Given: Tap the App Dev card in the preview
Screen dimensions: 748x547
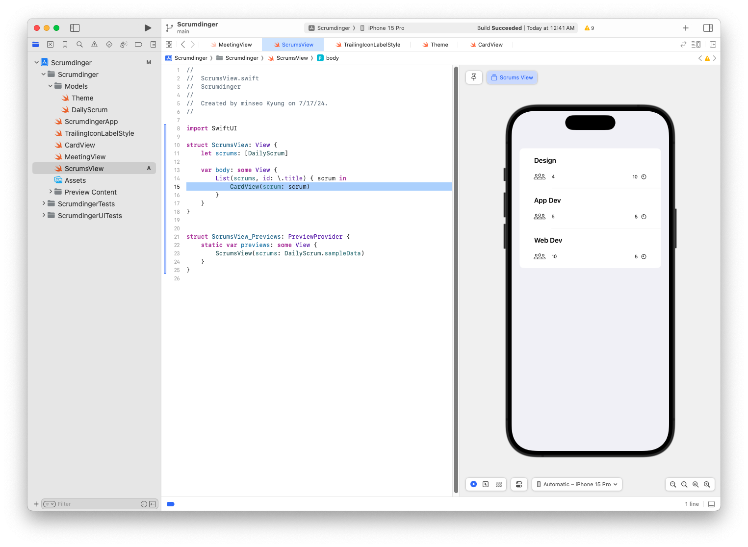Looking at the screenshot, I should 590,208.
